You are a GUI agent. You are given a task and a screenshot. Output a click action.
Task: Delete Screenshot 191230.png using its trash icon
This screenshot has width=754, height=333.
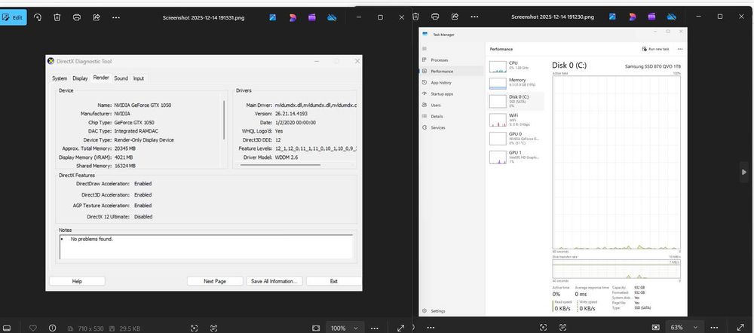416,17
